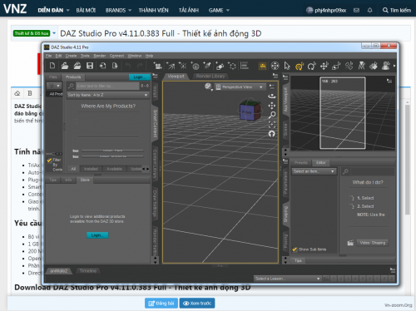Click the web page vertical scrollbar
The width and height of the screenshot is (416, 311).
pyautogui.click(x=407, y=159)
